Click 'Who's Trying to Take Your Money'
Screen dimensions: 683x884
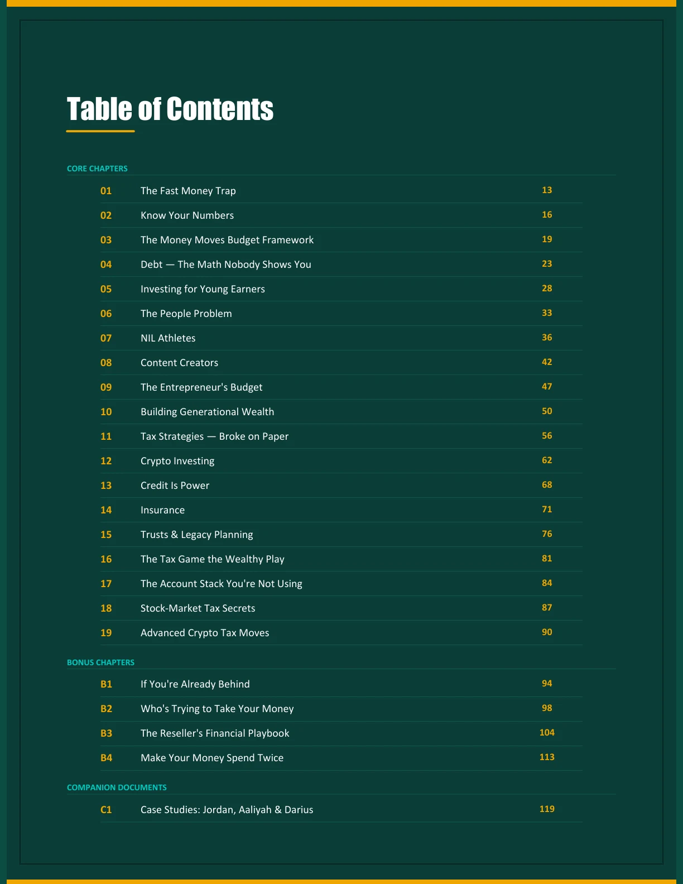[x=217, y=709]
